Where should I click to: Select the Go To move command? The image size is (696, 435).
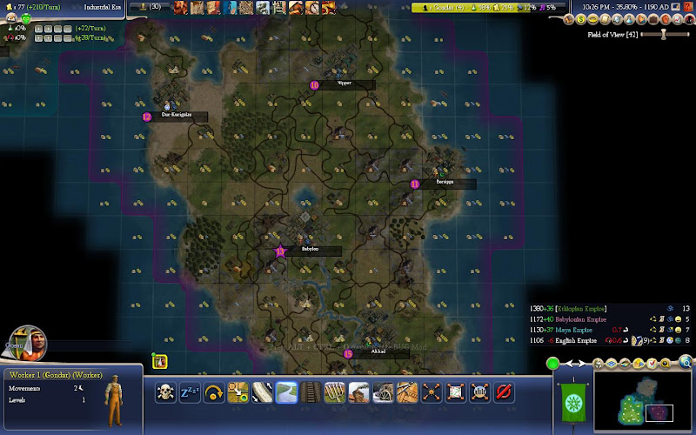(238, 392)
